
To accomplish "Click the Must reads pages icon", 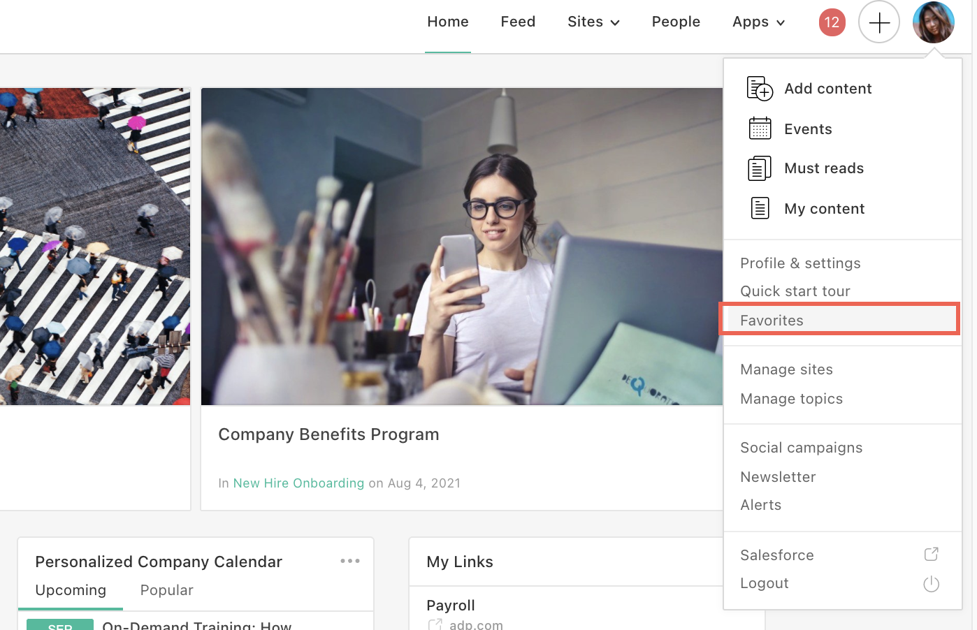I will point(760,168).
